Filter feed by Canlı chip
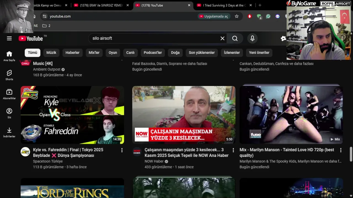353x198 pixels. pyautogui.click(x=130, y=53)
